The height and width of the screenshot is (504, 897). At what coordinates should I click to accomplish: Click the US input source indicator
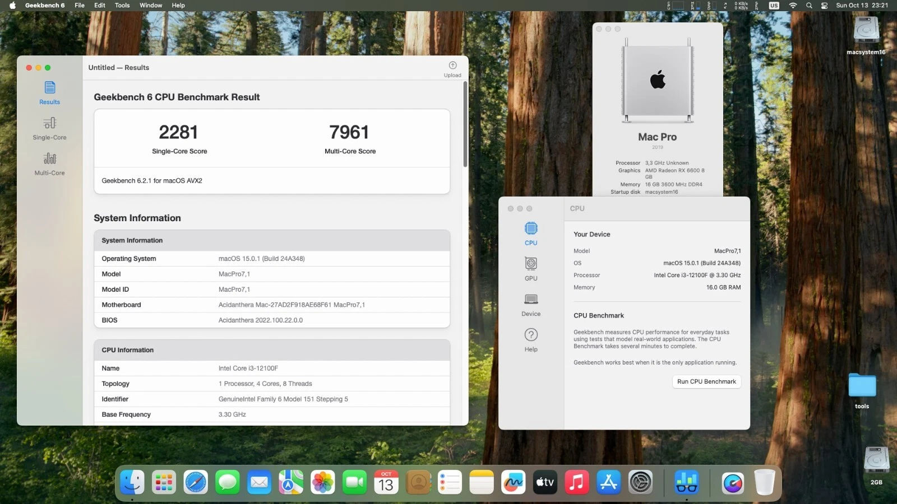(774, 6)
